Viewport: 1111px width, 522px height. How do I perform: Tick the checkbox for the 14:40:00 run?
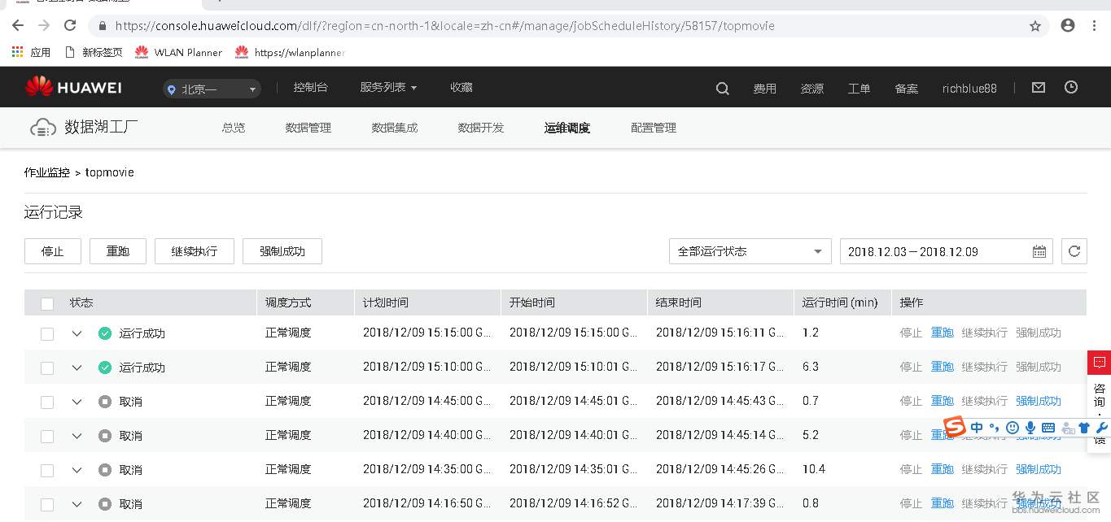pos(47,436)
